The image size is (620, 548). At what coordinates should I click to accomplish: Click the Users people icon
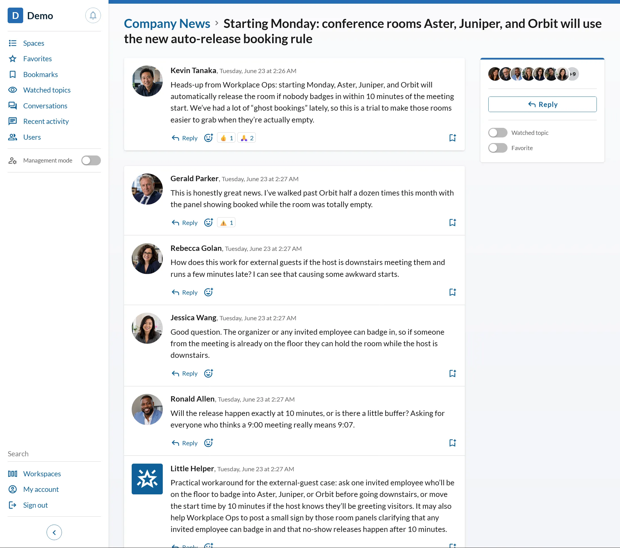(12, 137)
